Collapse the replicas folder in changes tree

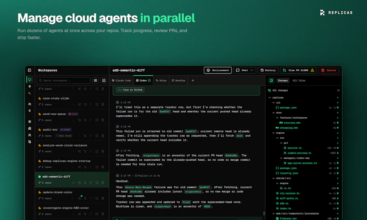[x=270, y=97]
